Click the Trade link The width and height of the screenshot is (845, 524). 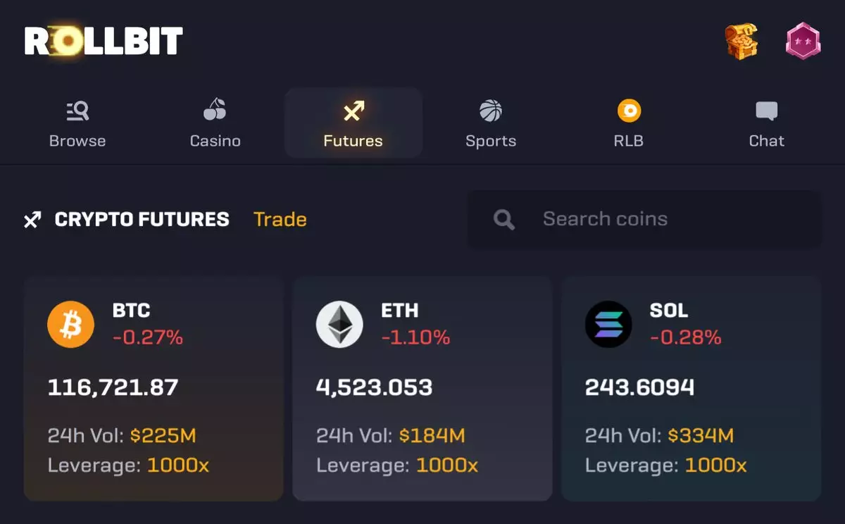coord(280,220)
